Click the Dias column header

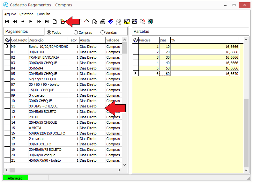click(x=165, y=40)
